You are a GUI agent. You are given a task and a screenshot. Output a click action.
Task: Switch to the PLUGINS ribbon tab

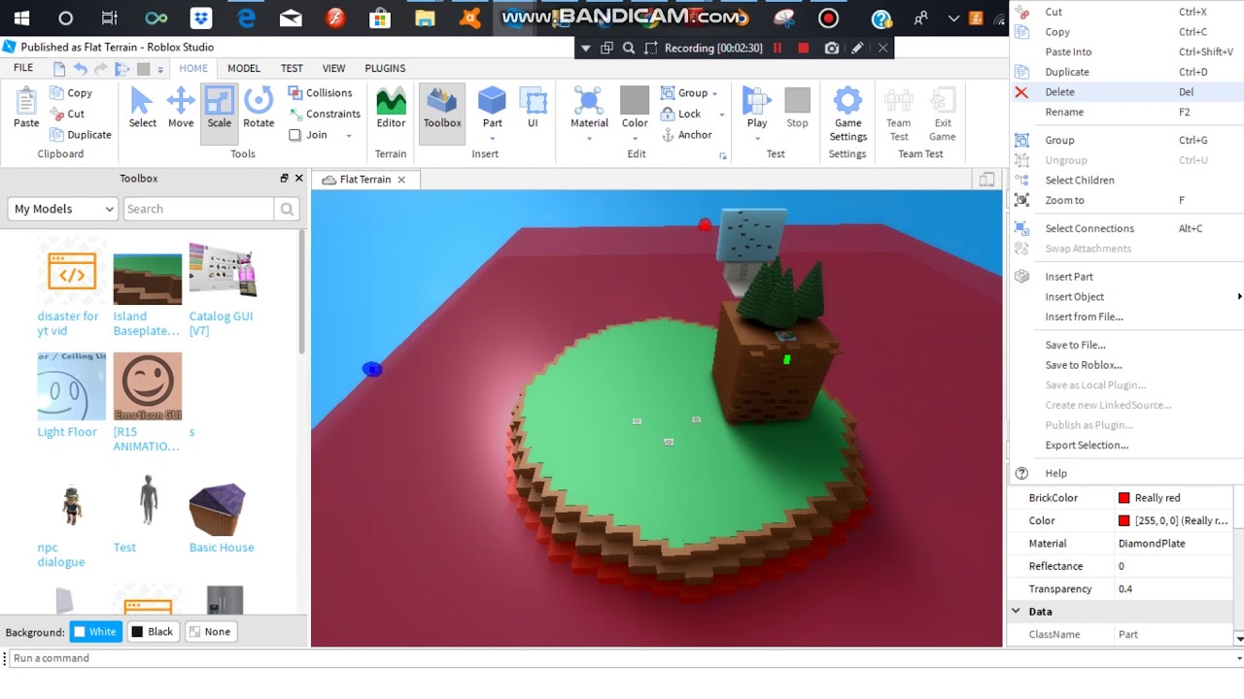[x=385, y=68]
